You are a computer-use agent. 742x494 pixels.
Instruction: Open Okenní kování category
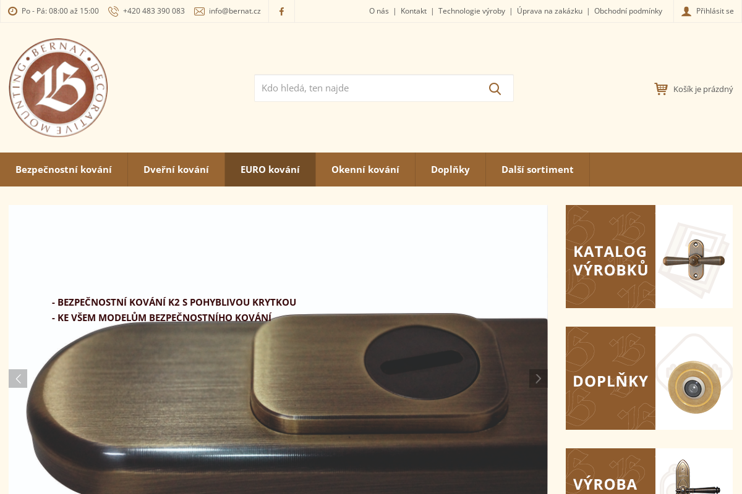click(365, 169)
